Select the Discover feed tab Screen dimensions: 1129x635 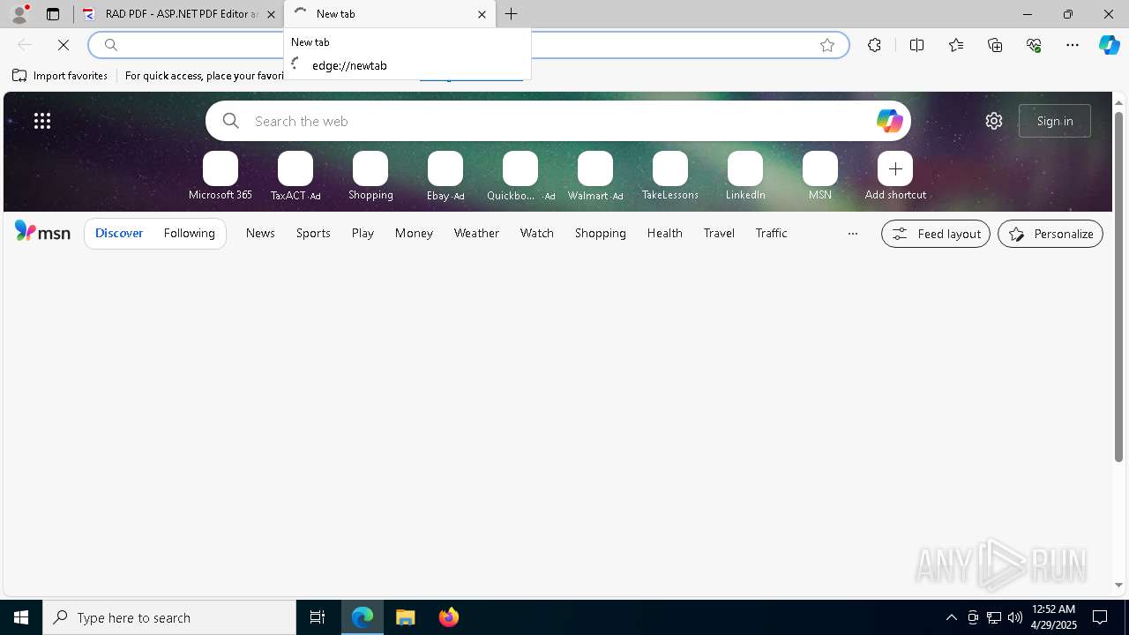pyautogui.click(x=119, y=233)
